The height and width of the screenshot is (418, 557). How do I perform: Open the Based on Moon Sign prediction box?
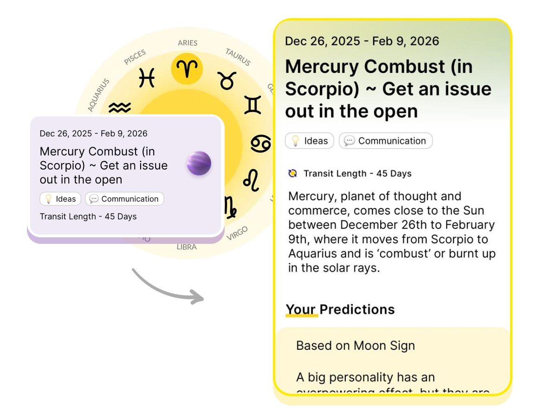pyautogui.click(x=356, y=346)
